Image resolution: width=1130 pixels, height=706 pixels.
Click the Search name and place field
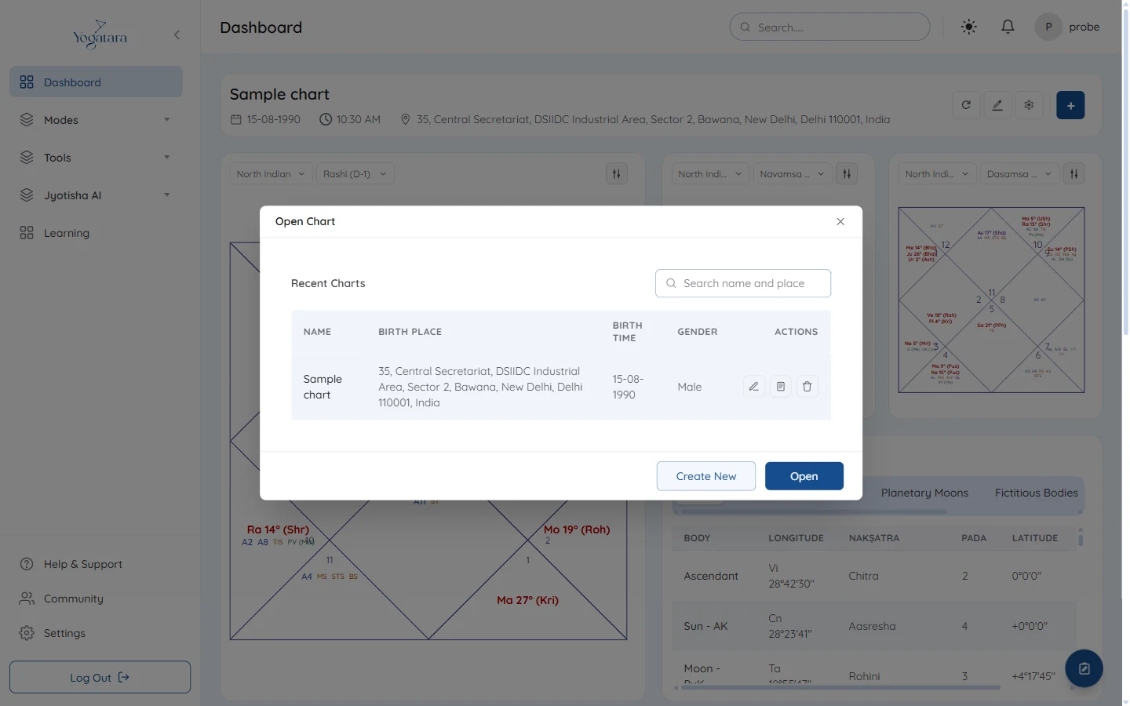click(743, 283)
